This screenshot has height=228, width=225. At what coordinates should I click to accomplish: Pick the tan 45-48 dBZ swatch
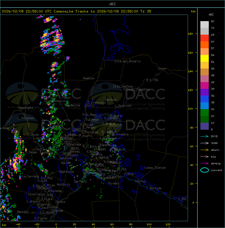pyautogui.click(x=204, y=72)
